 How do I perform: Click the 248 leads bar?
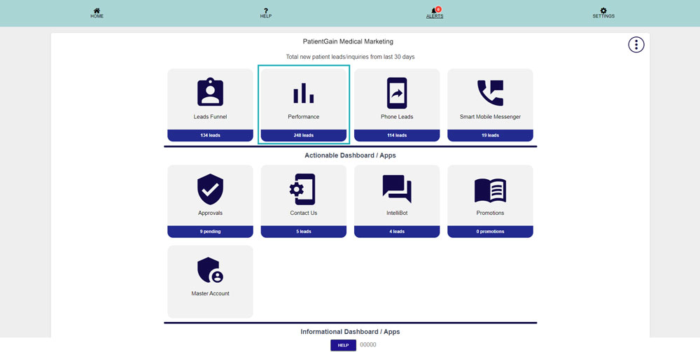point(304,135)
